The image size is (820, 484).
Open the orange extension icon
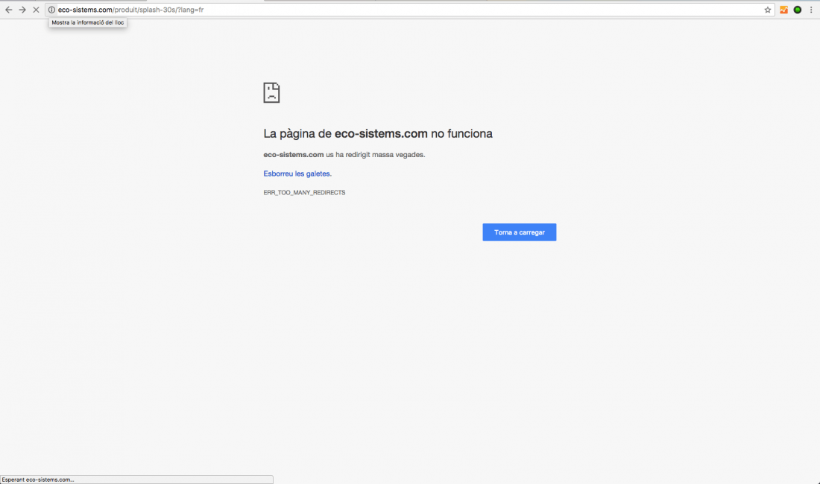[783, 10]
